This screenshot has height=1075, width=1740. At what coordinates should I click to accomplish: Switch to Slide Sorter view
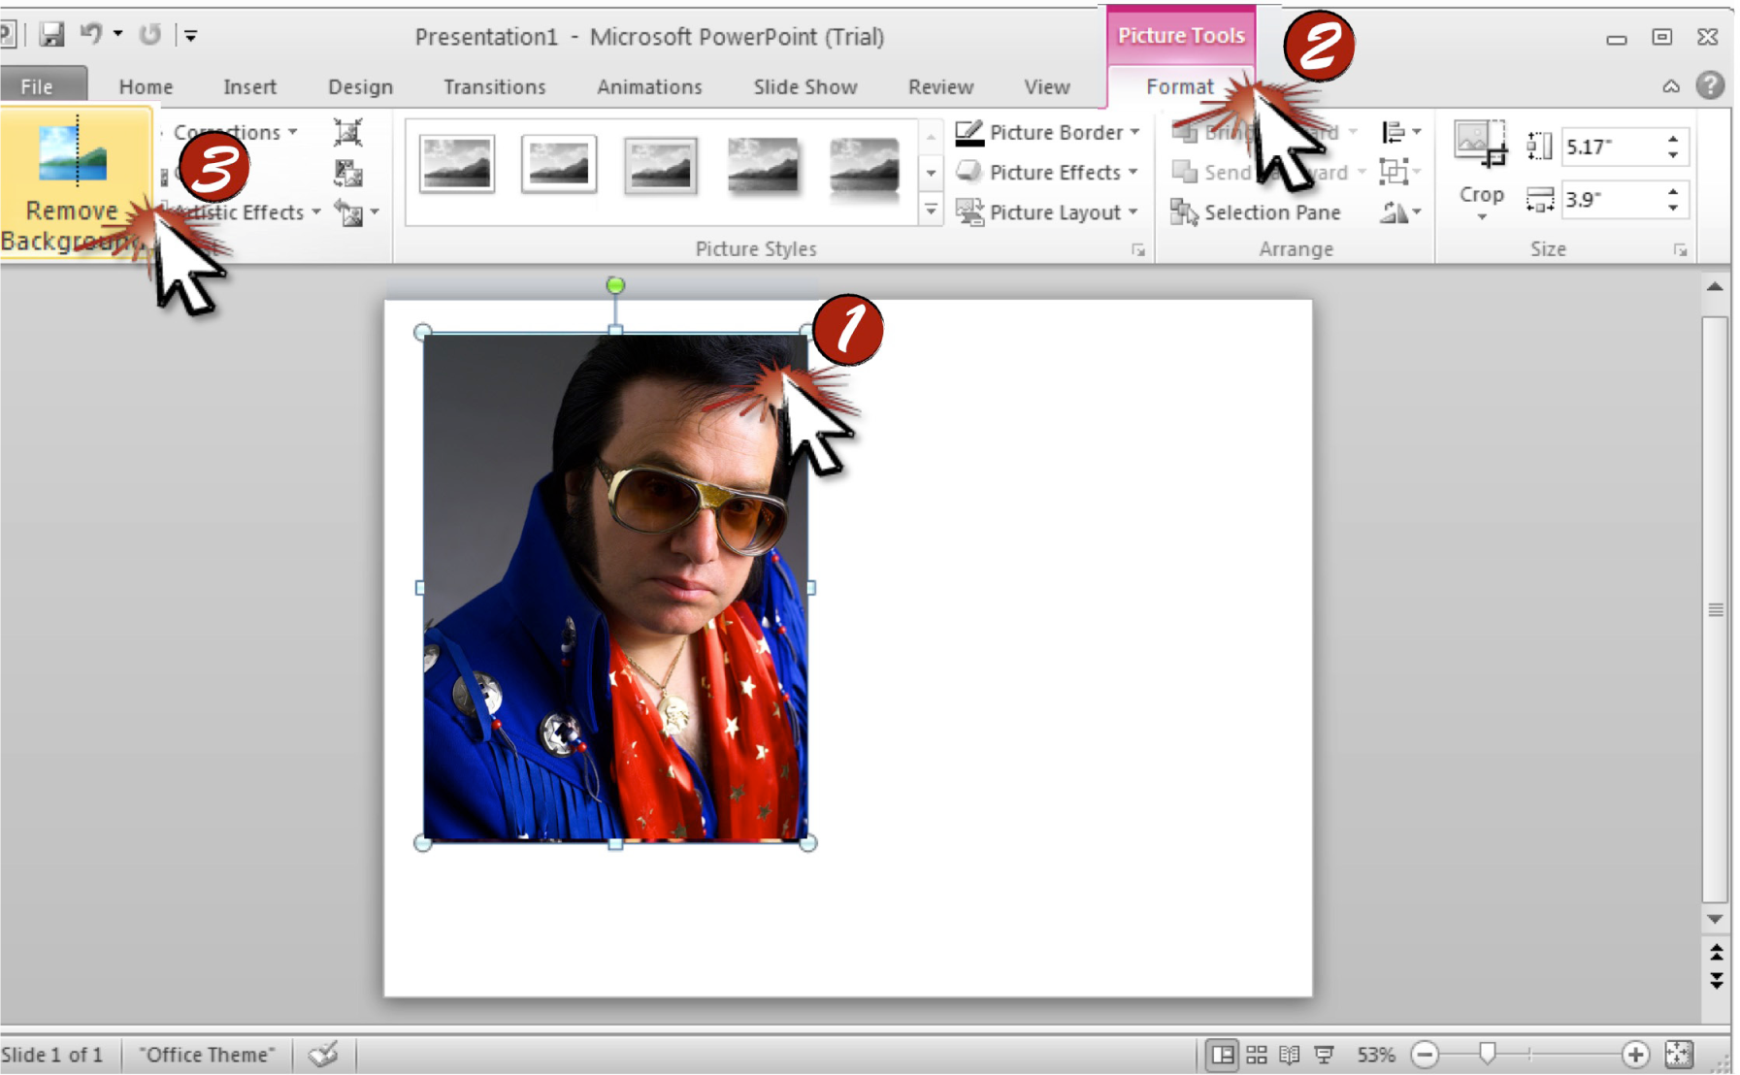tap(1257, 1054)
